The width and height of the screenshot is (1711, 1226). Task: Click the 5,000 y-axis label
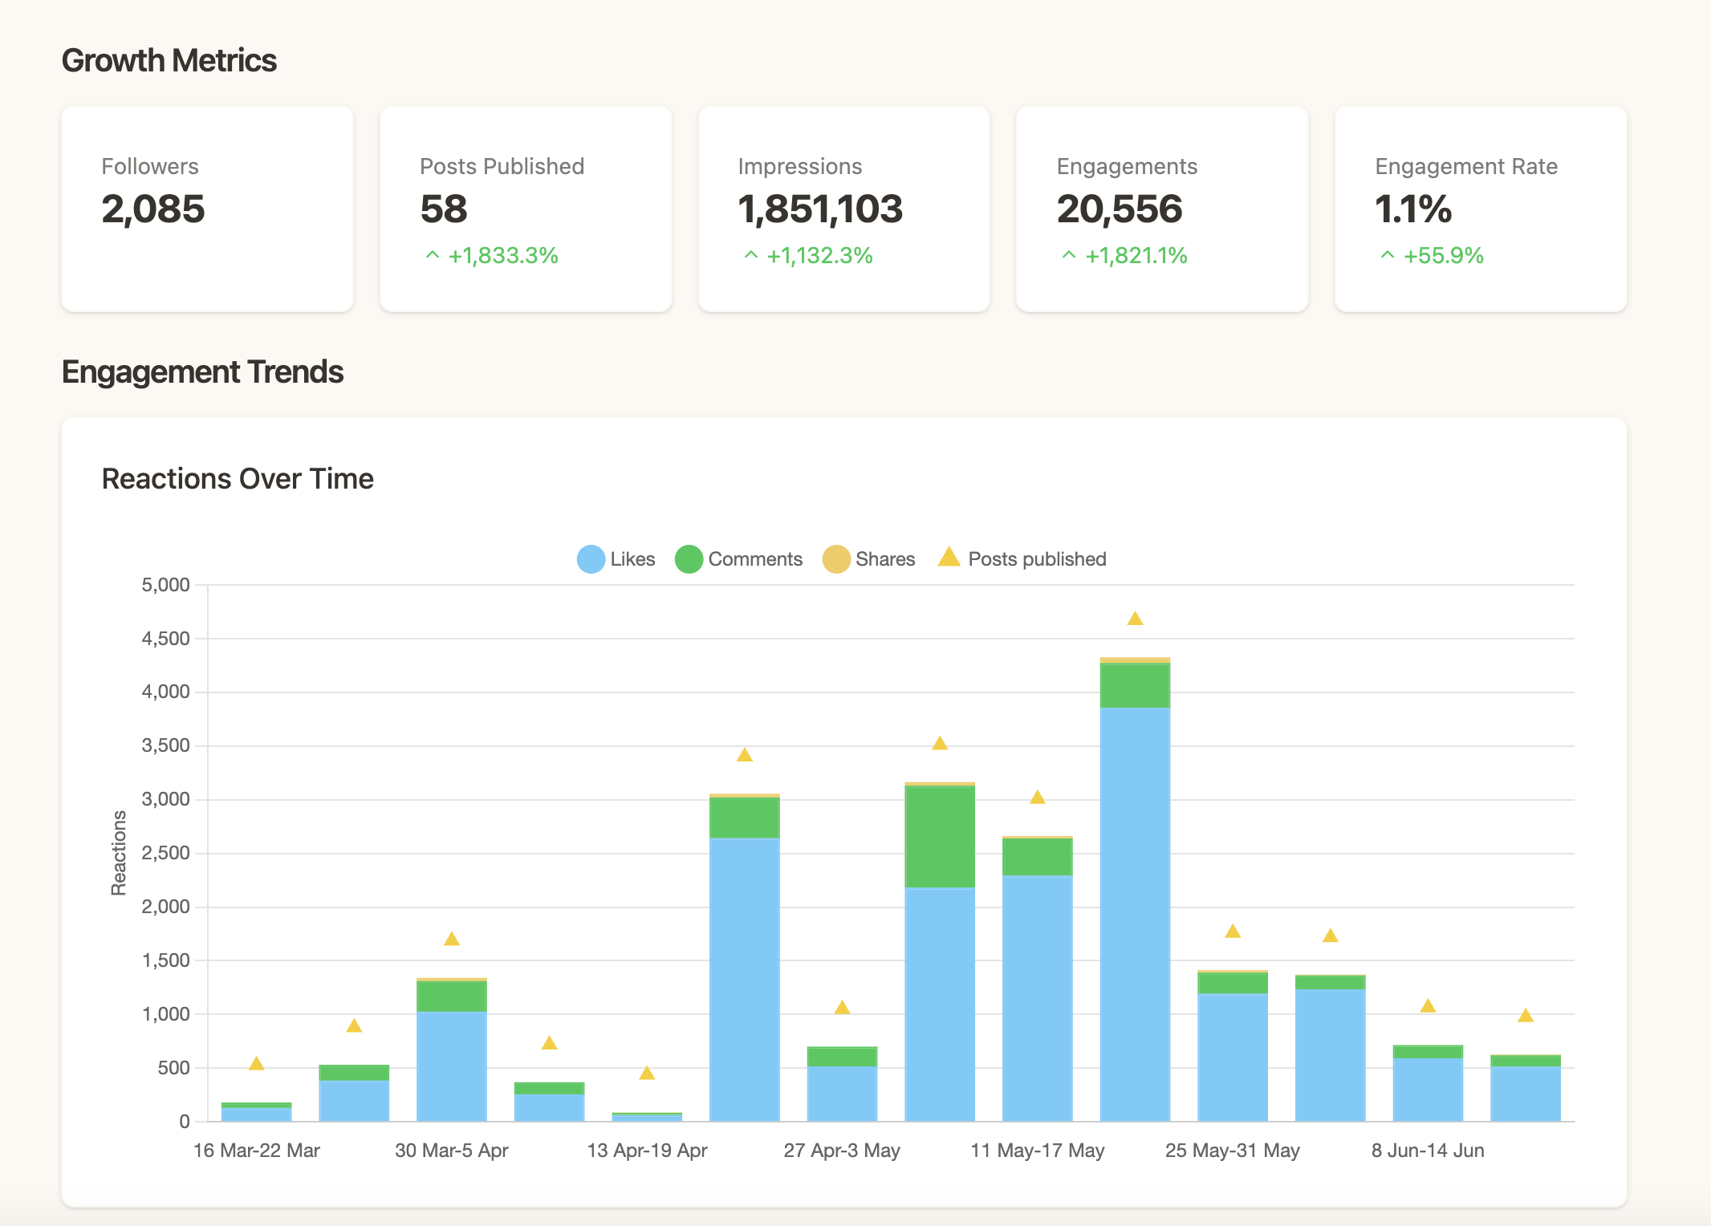click(x=166, y=585)
